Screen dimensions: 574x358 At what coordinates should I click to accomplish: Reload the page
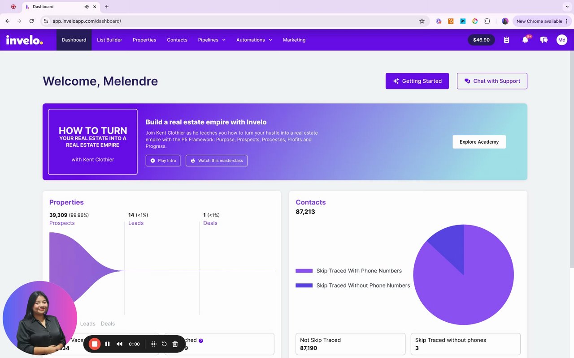point(31,21)
